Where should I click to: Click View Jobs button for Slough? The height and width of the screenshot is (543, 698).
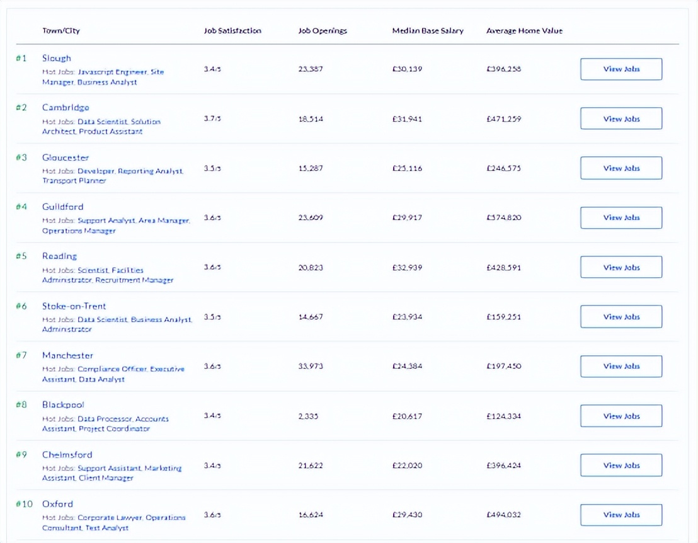(621, 69)
